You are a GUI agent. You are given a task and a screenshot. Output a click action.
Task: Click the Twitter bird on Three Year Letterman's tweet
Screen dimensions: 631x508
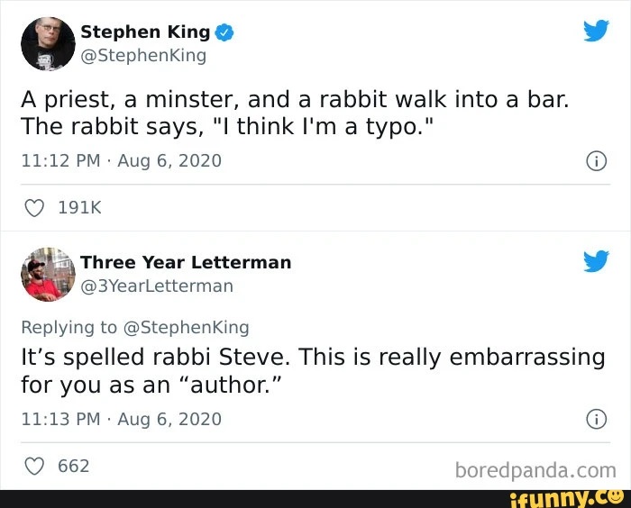pos(596,261)
